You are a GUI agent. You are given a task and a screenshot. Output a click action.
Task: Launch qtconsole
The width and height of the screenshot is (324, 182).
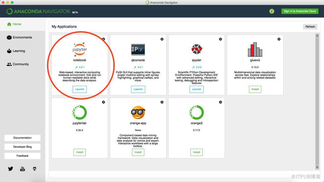click(x=138, y=89)
